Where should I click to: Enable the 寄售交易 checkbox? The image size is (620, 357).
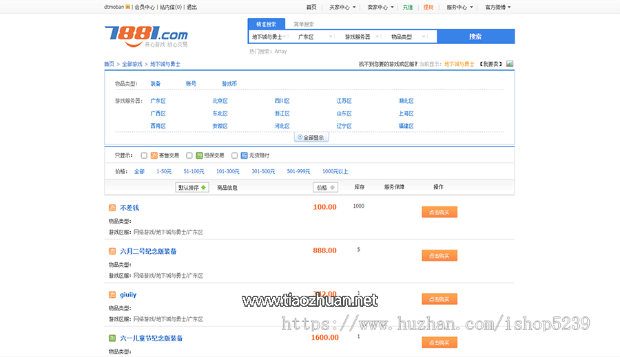(x=144, y=155)
